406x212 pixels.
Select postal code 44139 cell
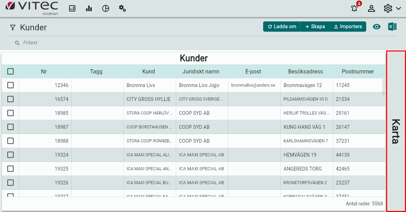tap(359, 155)
